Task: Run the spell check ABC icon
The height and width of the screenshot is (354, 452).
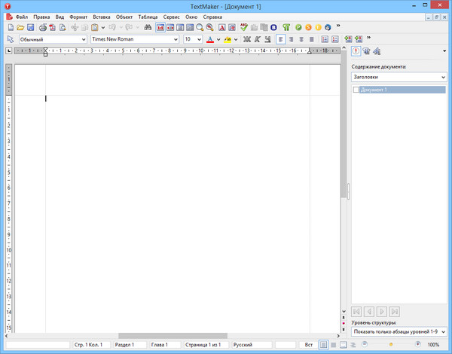Action: (244, 27)
